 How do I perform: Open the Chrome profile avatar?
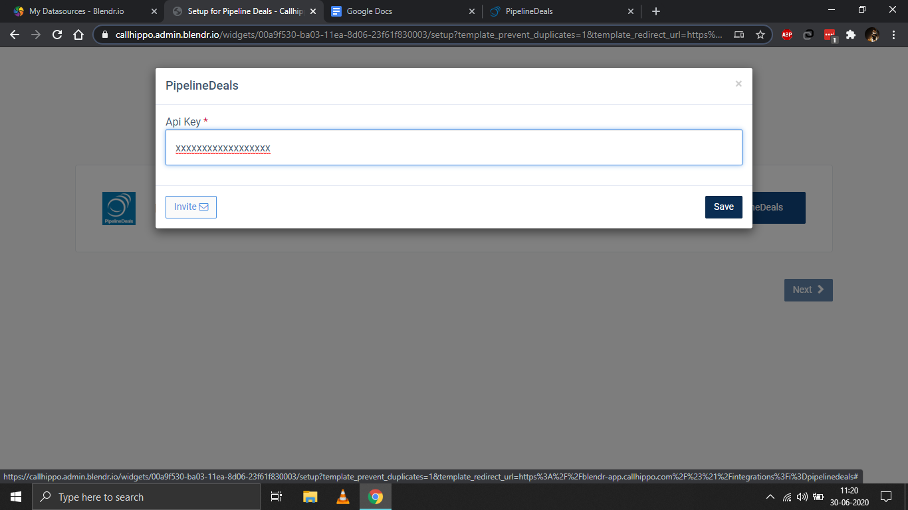(872, 35)
